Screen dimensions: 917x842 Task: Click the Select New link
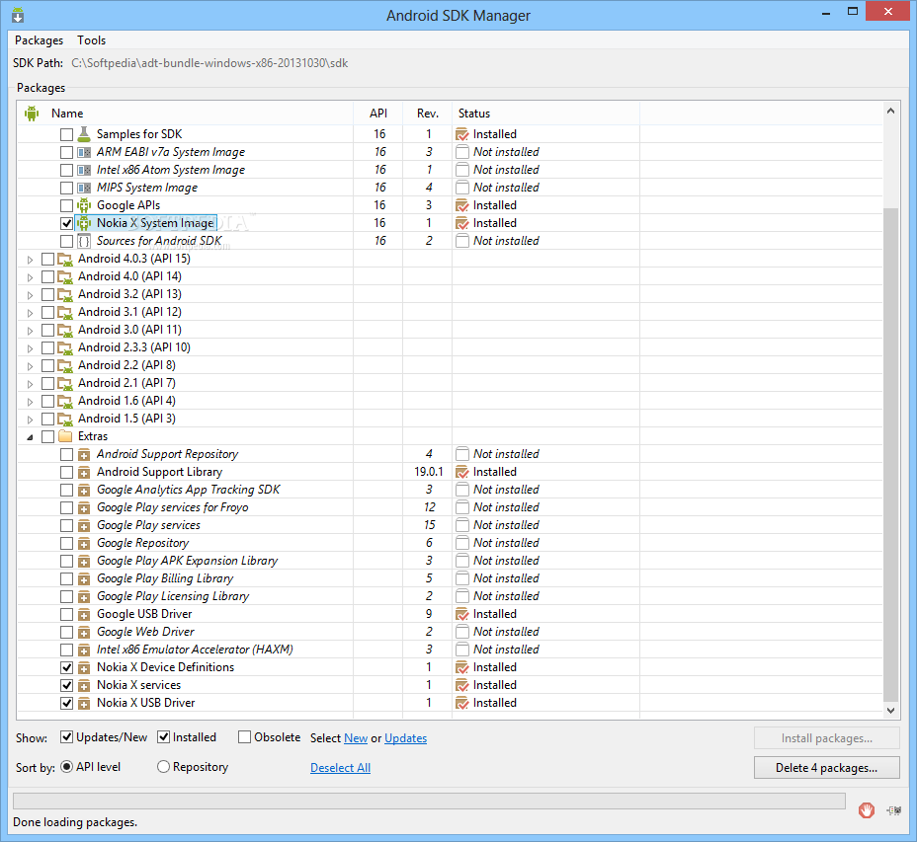tap(356, 738)
